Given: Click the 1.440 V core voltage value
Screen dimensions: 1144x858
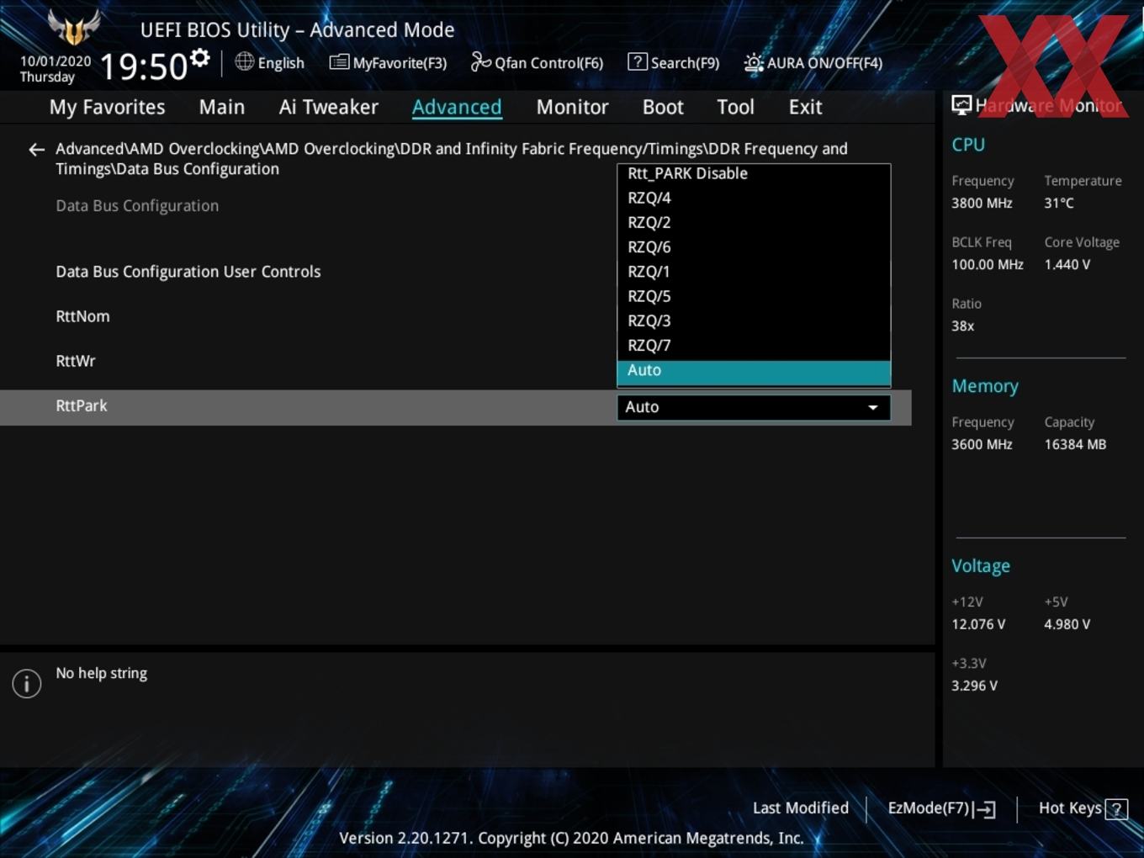Looking at the screenshot, I should [1067, 264].
